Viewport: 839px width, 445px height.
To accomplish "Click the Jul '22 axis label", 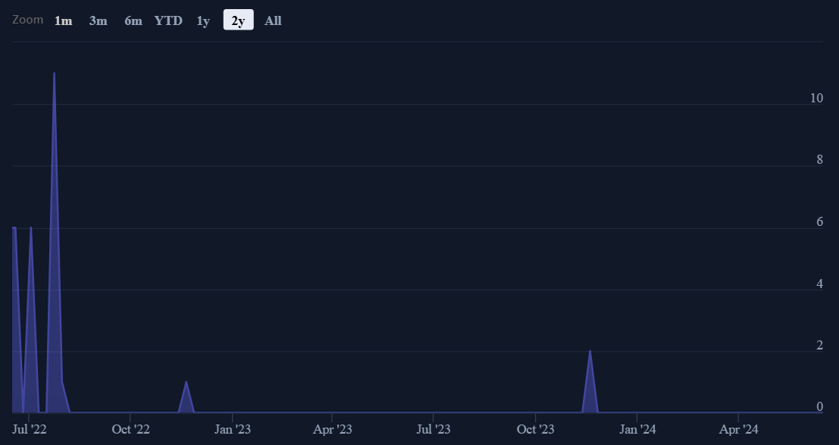I will click(30, 429).
